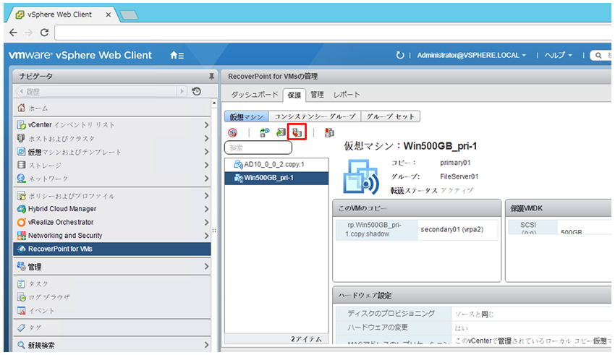Click the New Search magnifier icon
The width and height of the screenshot is (615, 355).
(21, 345)
